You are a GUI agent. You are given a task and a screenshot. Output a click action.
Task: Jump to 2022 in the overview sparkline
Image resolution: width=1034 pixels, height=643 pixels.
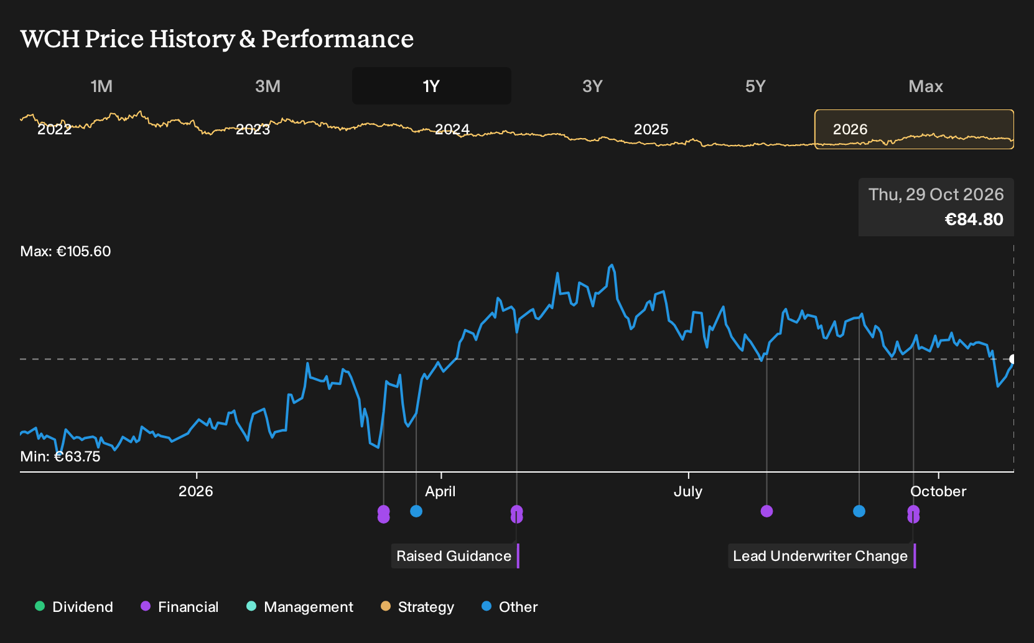(55, 129)
